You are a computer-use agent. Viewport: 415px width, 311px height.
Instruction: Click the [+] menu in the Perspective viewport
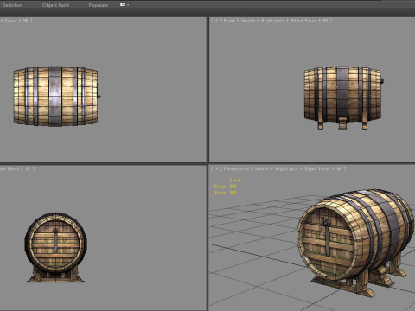tap(216, 169)
